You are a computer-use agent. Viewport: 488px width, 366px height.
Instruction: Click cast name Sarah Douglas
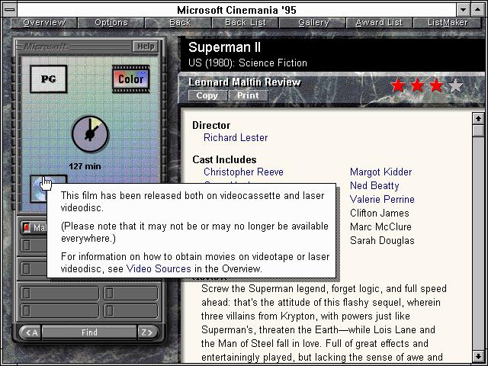pyautogui.click(x=382, y=241)
